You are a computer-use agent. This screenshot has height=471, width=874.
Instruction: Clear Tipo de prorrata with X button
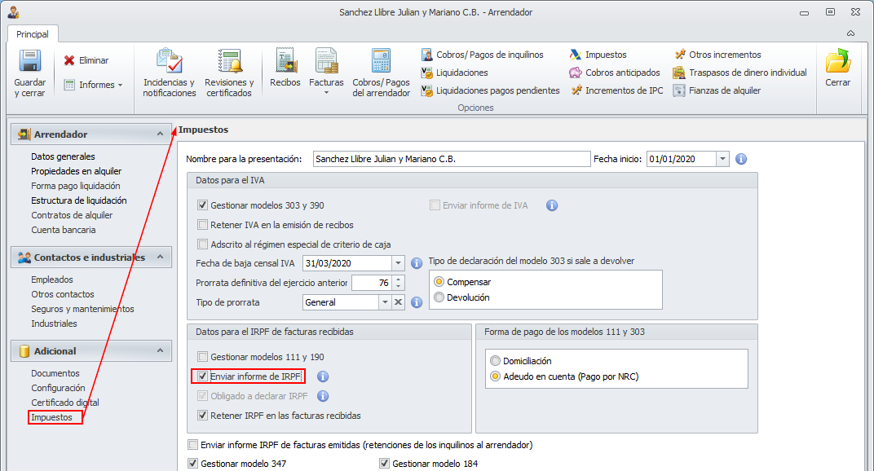pyautogui.click(x=398, y=302)
